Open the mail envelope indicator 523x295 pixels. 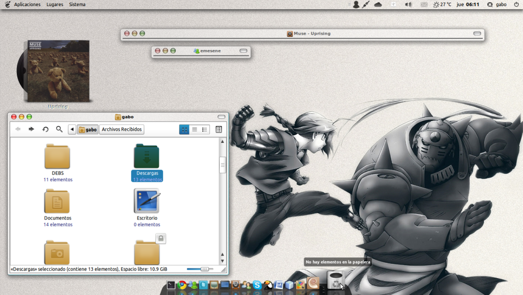coord(424,4)
